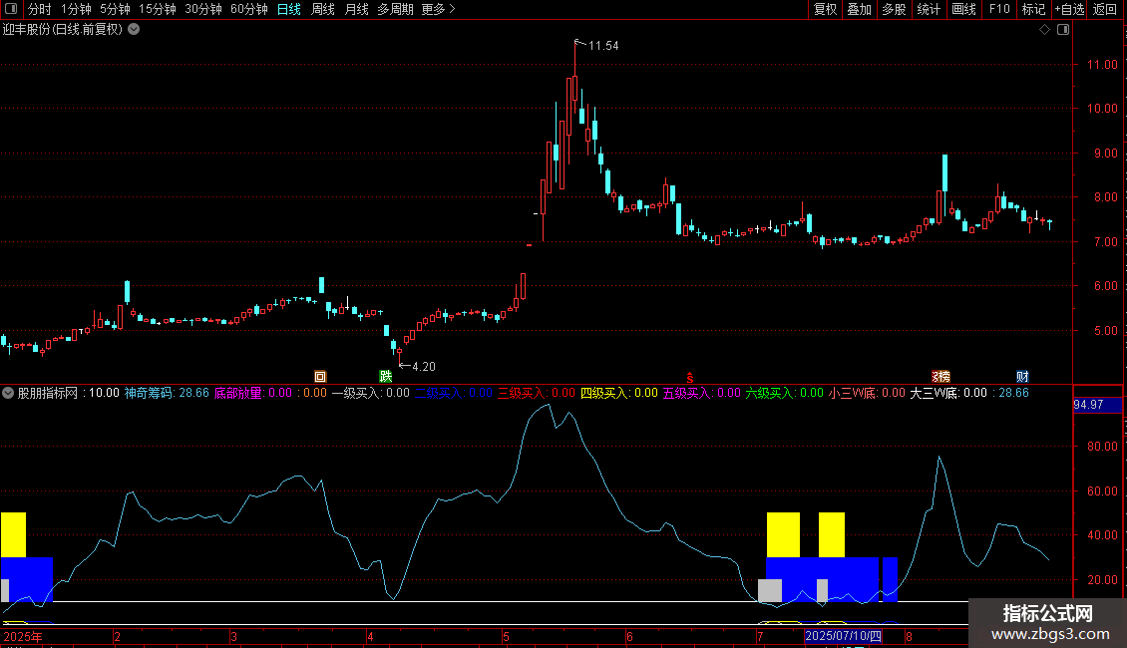Toggle the right side panel icon
This screenshot has height=648, width=1127.
point(1063,30)
